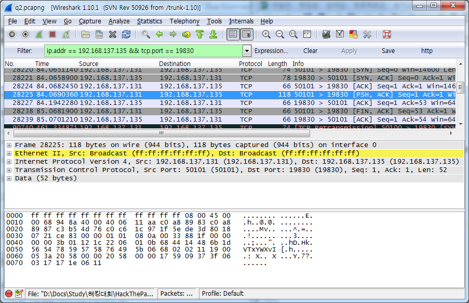This screenshot has width=469, height=303.
Task: Click the Expression... button
Action: [271, 51]
